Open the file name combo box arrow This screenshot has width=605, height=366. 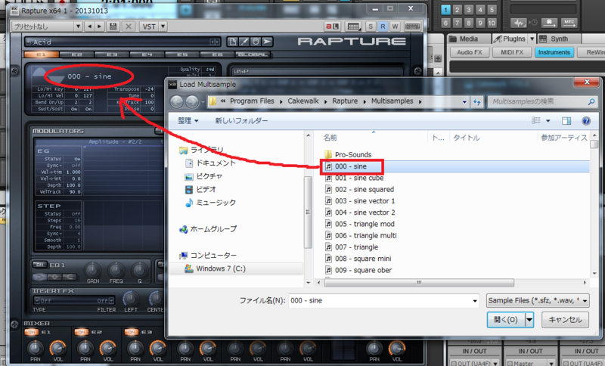475,301
